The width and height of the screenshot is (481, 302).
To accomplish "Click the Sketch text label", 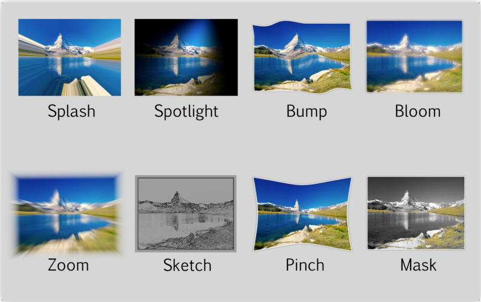I will tap(188, 265).
